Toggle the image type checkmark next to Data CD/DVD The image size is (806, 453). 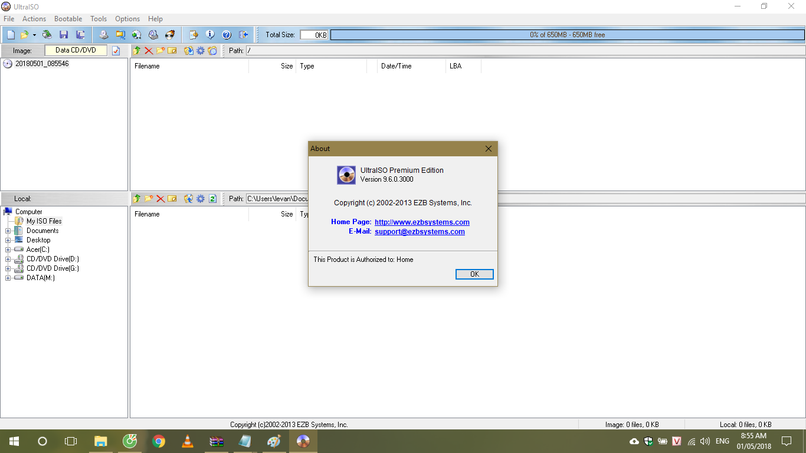116,51
